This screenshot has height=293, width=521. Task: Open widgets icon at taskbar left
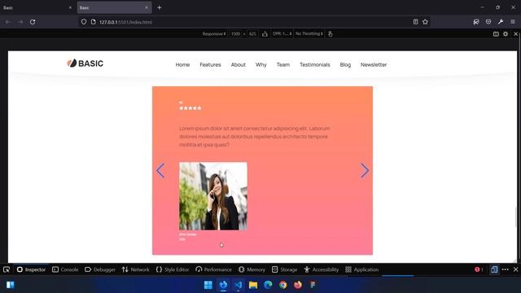point(11,285)
